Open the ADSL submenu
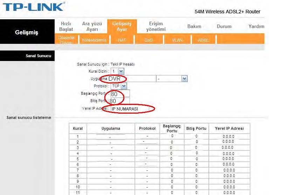 point(203,40)
